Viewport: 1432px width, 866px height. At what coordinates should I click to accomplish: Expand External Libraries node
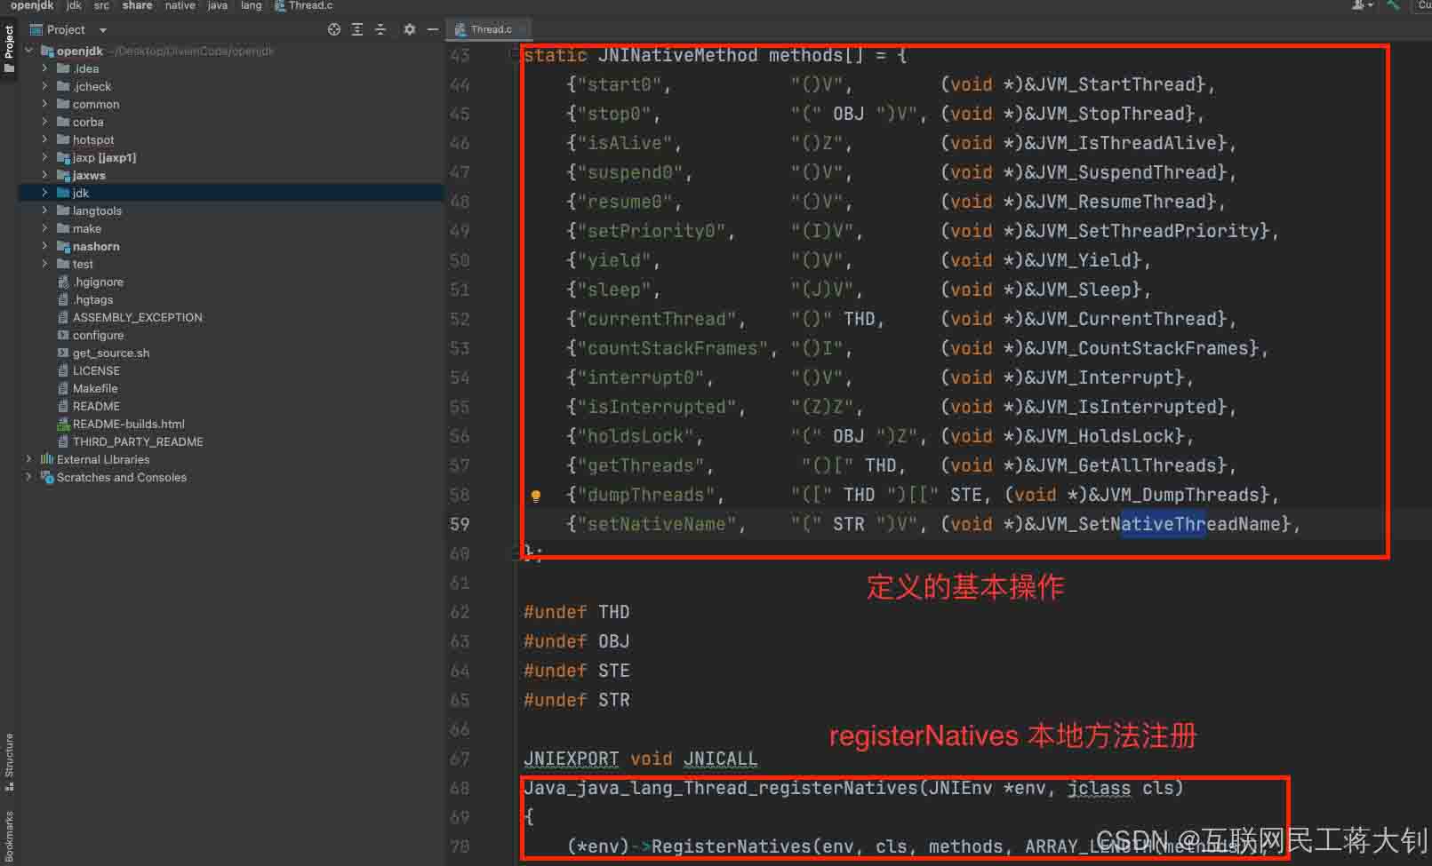point(29,459)
